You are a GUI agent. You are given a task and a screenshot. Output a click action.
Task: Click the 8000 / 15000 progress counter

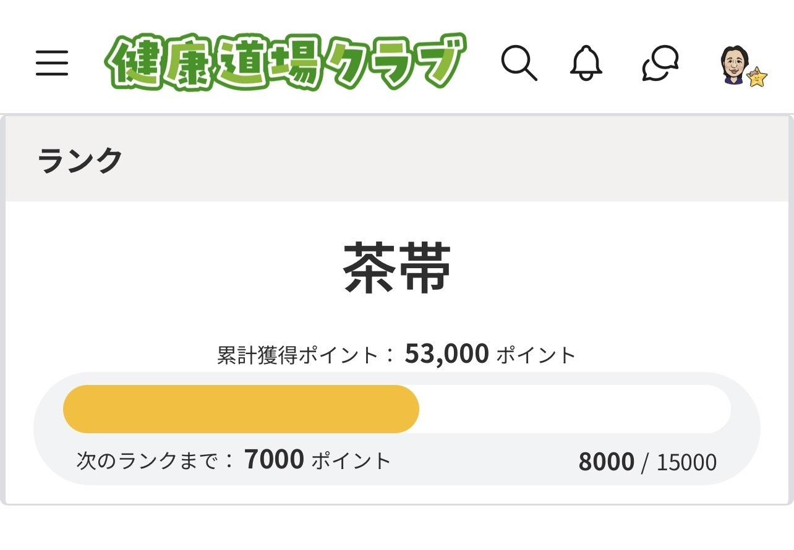point(647,462)
